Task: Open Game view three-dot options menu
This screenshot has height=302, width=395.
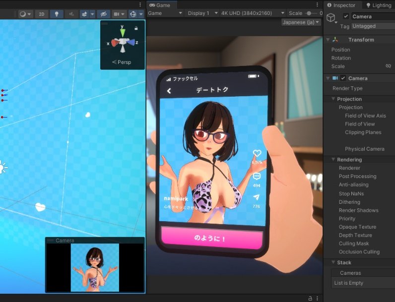Action: click(317, 4)
